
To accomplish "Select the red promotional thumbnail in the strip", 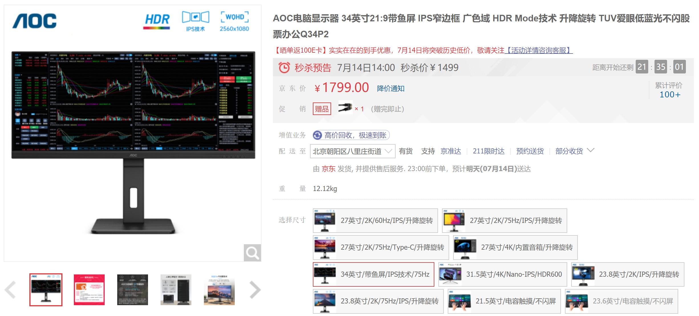I will click(x=89, y=289).
